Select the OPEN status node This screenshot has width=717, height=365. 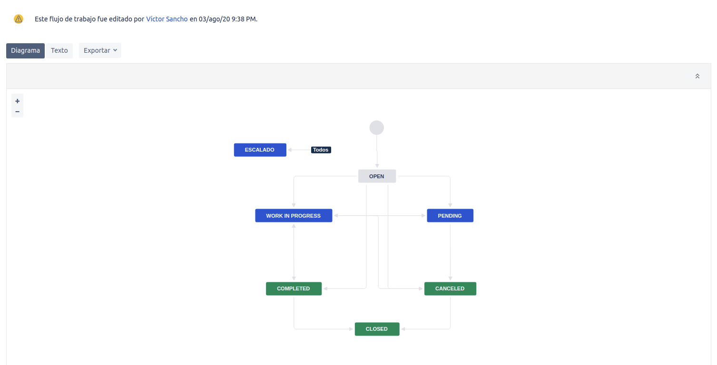tap(377, 176)
